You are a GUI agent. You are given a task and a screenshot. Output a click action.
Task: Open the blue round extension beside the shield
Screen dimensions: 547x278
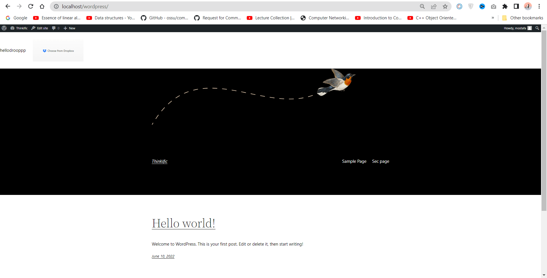[482, 6]
